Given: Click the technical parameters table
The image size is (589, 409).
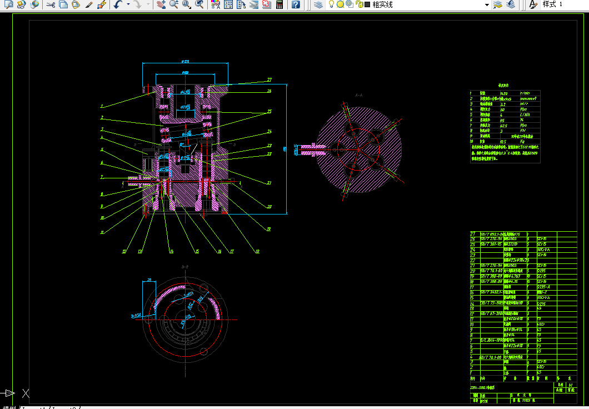Looking at the screenshot, I should tap(505, 126).
